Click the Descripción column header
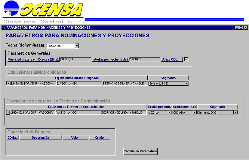The height and width of the screenshot is (160, 249). pyautogui.click(x=41, y=138)
